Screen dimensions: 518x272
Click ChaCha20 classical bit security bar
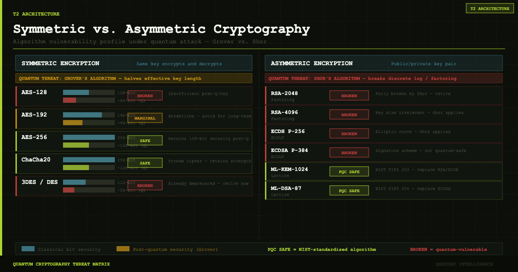pyautogui.click(x=89, y=160)
